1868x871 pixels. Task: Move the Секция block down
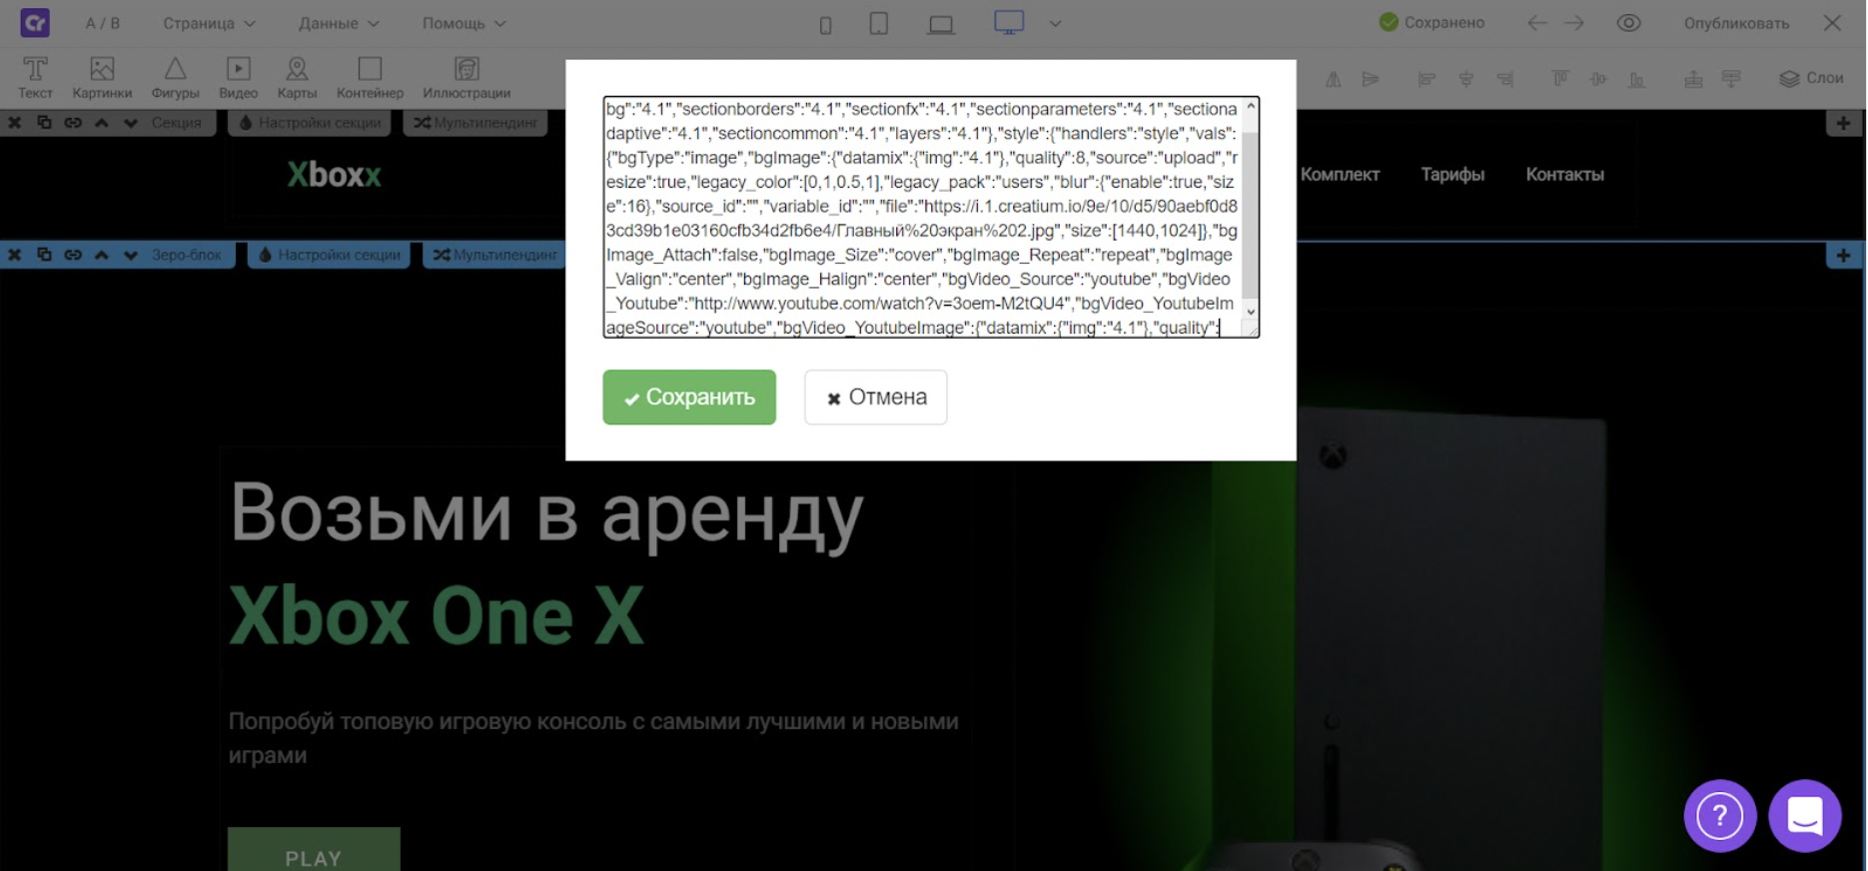pyautogui.click(x=131, y=123)
